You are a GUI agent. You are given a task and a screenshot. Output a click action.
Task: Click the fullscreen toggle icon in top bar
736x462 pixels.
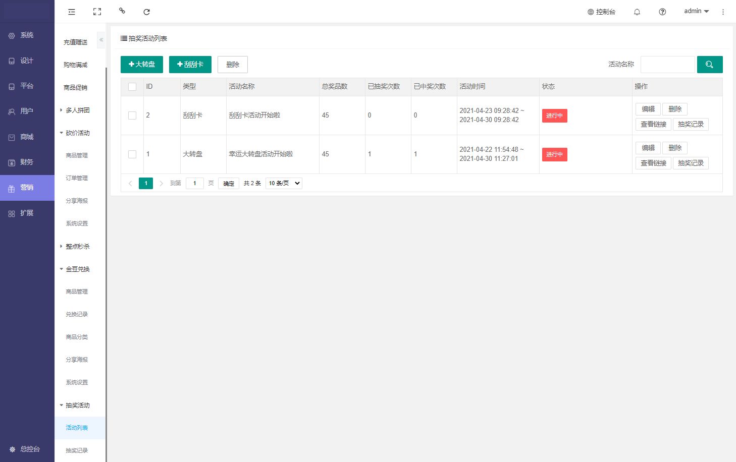(97, 12)
